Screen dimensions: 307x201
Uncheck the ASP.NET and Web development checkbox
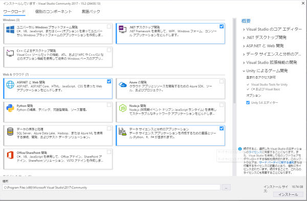pyautogui.click(x=109, y=81)
